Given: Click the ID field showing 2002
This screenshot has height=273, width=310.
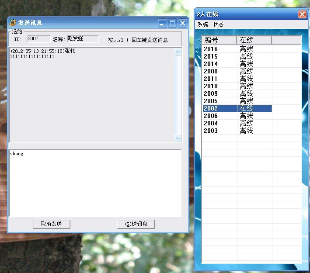Looking at the screenshot, I should 38,39.
